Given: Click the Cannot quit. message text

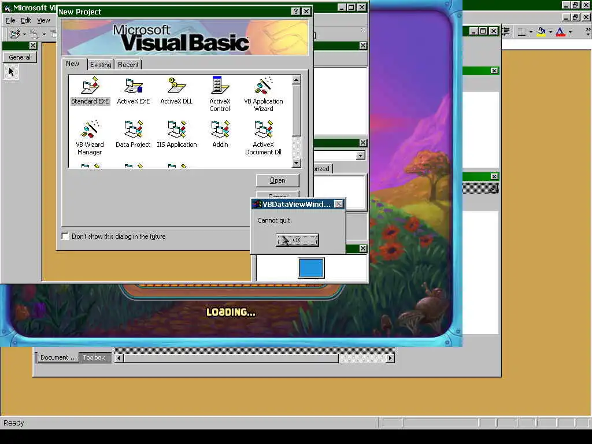Looking at the screenshot, I should (275, 220).
